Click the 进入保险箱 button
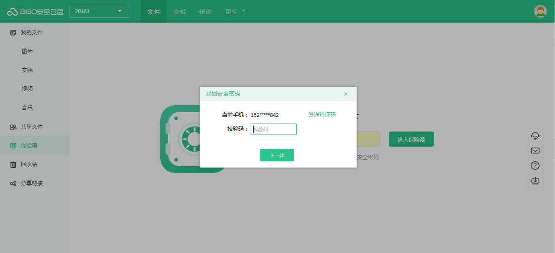The height and width of the screenshot is (253, 555). (411, 139)
